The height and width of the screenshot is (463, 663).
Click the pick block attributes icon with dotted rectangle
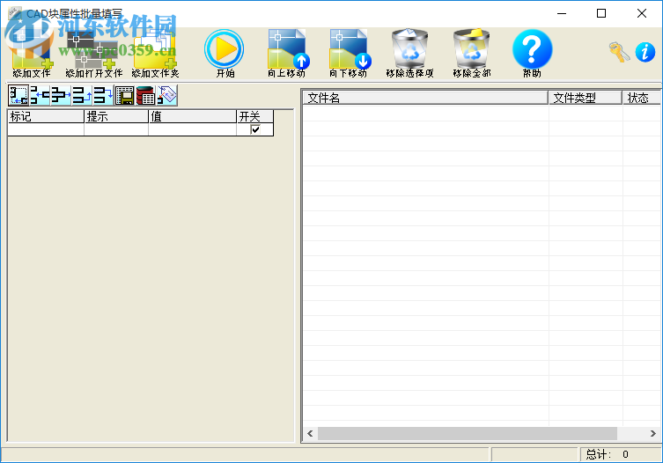coord(18,95)
